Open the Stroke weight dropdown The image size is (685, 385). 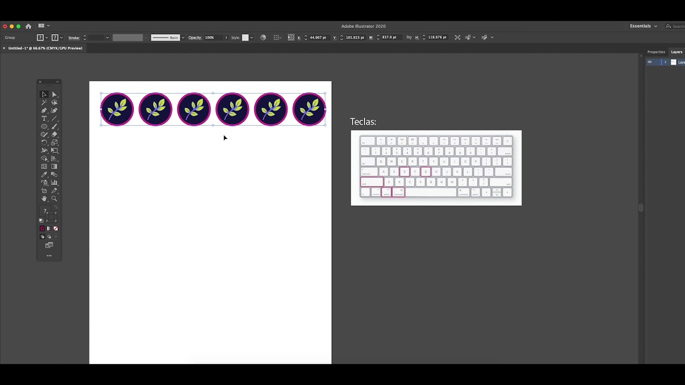107,37
